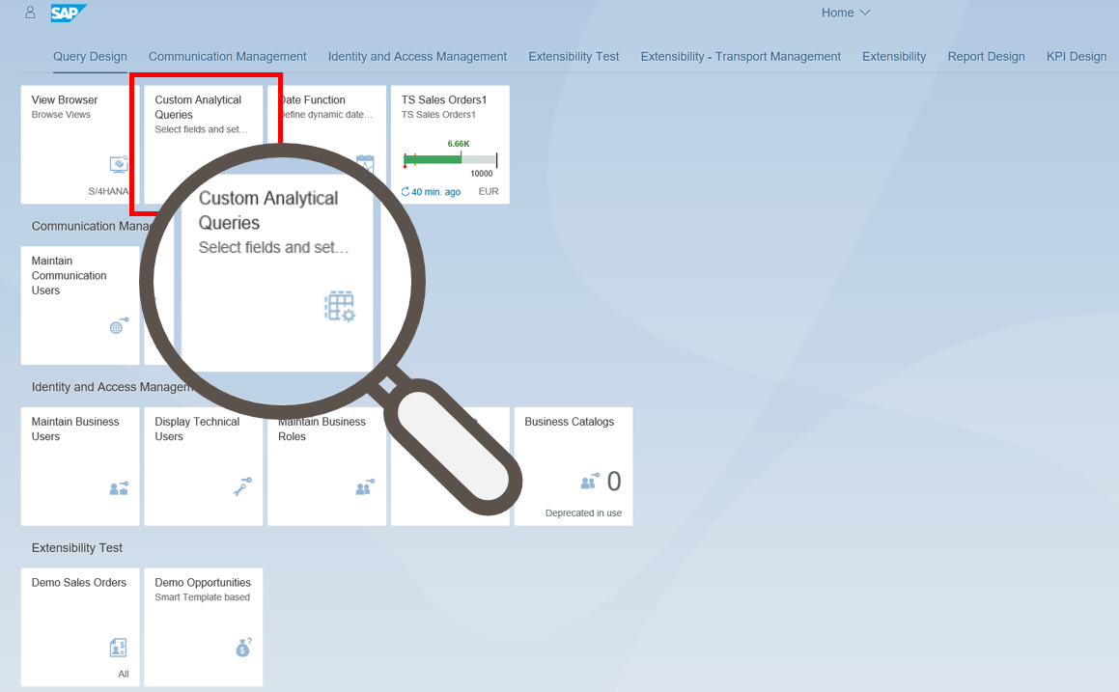This screenshot has height=692, width=1119.
Task: Switch to the Report Design tab
Action: [x=987, y=56]
